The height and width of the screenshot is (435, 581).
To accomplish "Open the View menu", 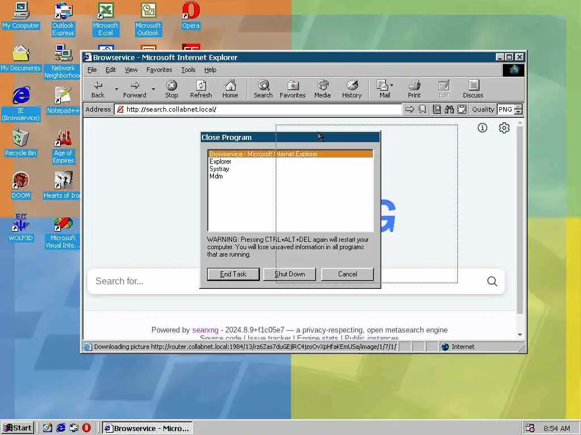I will pyautogui.click(x=131, y=70).
